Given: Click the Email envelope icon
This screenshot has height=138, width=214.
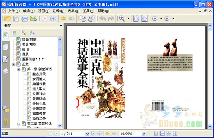Looking at the screenshot, I should pos(34,18).
